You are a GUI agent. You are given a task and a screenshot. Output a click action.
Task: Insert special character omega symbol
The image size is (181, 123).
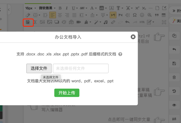click(x=135, y=15)
